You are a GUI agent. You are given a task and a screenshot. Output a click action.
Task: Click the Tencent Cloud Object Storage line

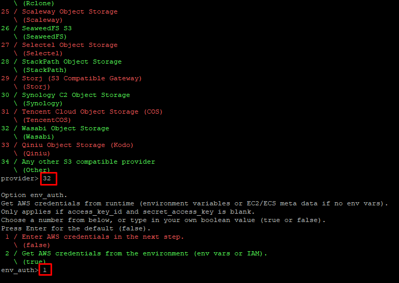[x=92, y=112]
